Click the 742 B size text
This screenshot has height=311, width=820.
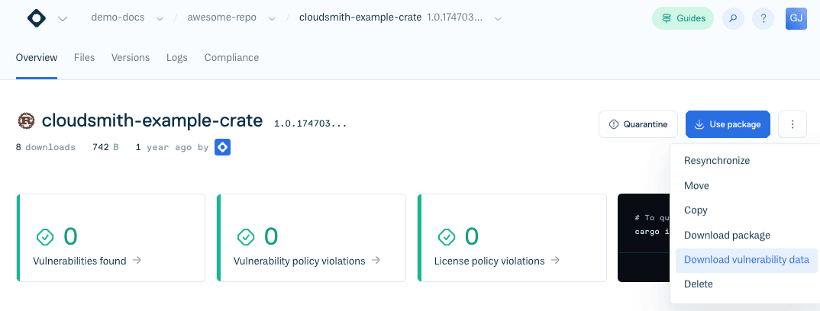pos(105,148)
